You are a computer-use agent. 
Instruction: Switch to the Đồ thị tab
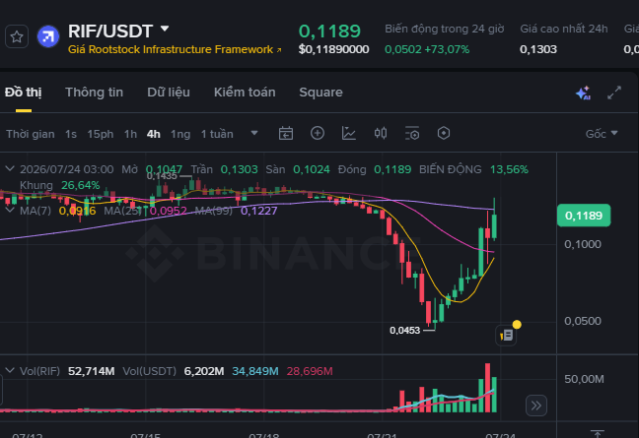point(24,93)
